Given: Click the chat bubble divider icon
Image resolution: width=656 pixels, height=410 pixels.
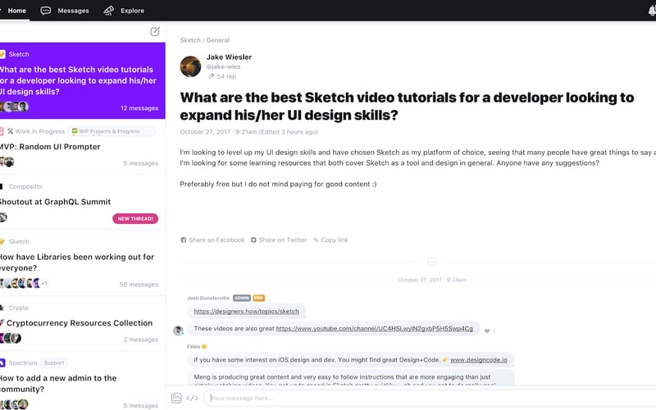Looking at the screenshot, I should 432,262.
